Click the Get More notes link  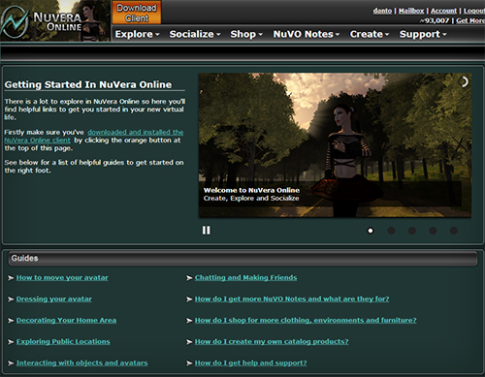(470, 20)
